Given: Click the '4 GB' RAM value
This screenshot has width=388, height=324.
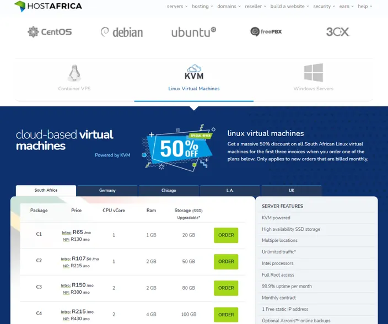Looking at the screenshot, I should pyautogui.click(x=151, y=314).
